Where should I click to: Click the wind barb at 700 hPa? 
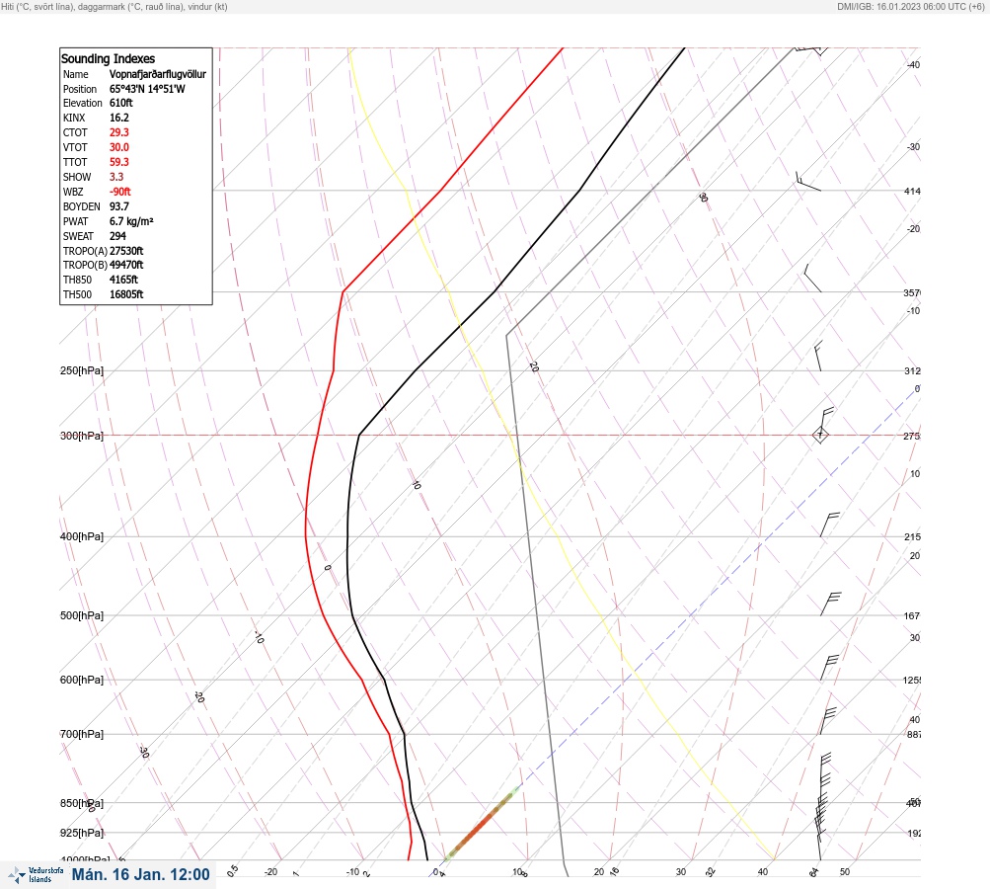click(x=828, y=721)
